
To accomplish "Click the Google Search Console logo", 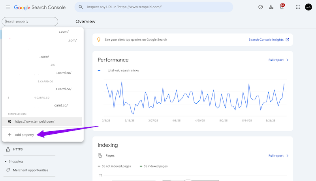I will (x=40, y=7).
